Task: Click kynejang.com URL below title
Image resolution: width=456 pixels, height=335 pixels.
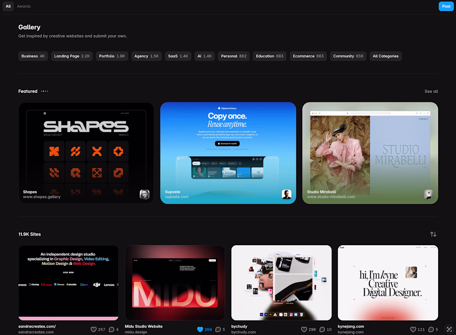Action: pyautogui.click(x=351, y=332)
